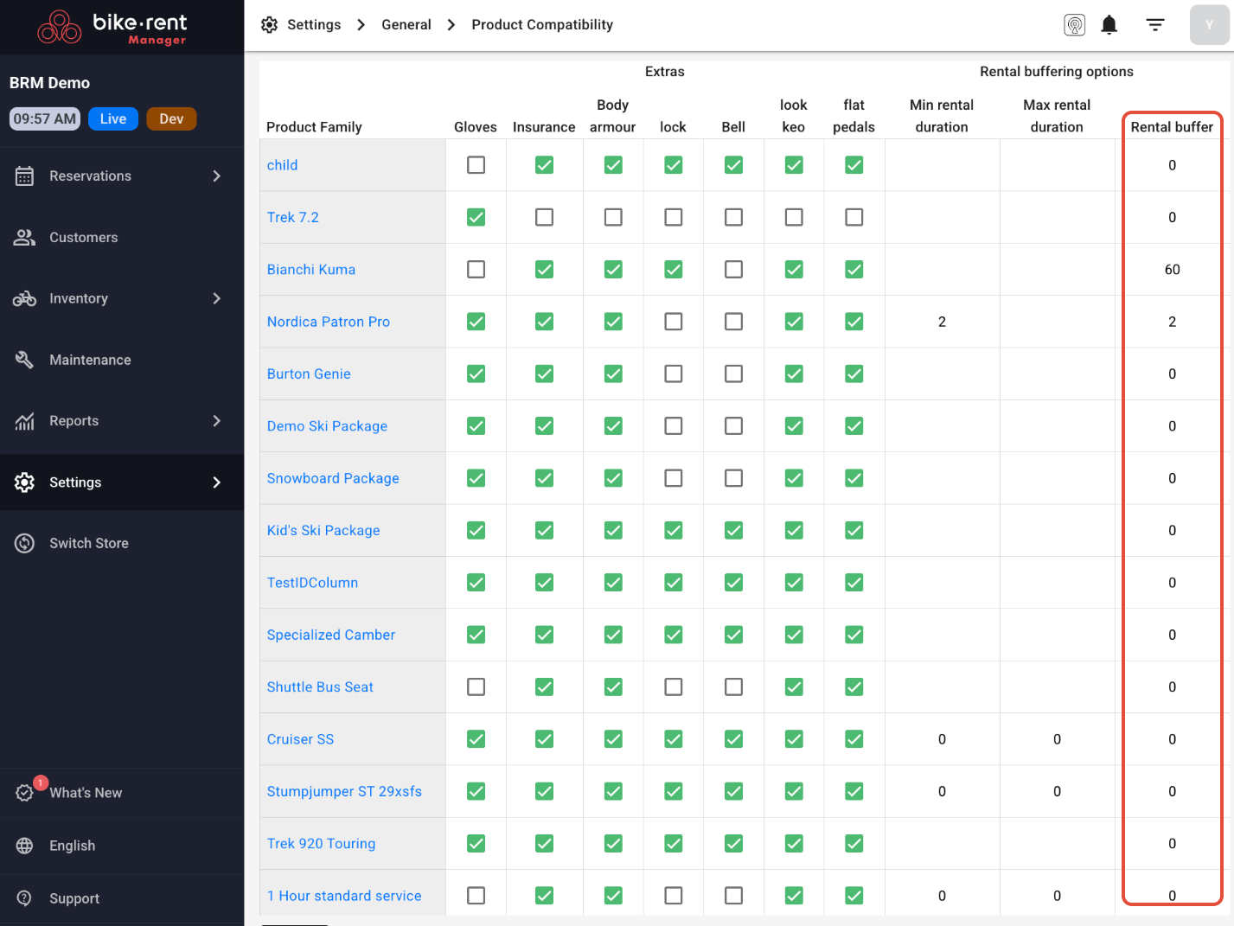Enable Insurance for Trek 7.2

click(x=544, y=217)
